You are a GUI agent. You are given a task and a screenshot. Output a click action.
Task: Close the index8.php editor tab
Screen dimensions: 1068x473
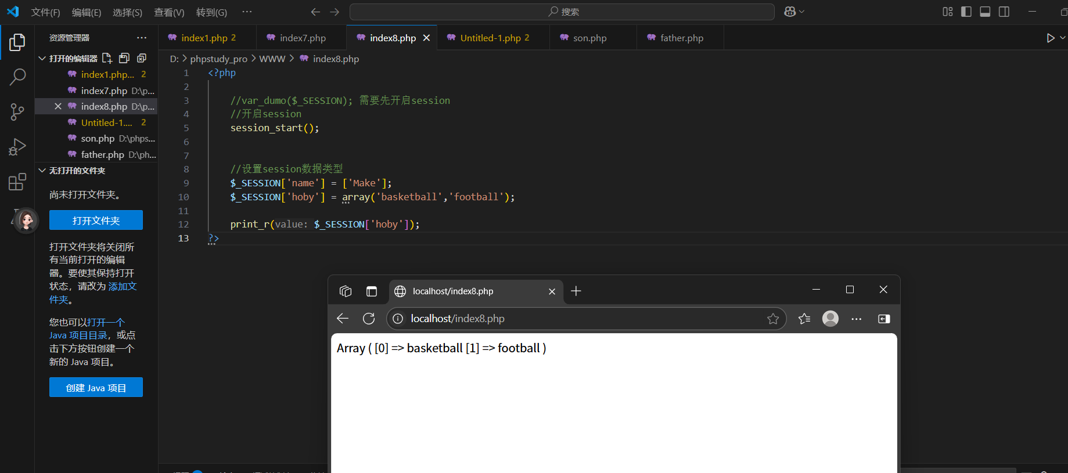pyautogui.click(x=426, y=38)
